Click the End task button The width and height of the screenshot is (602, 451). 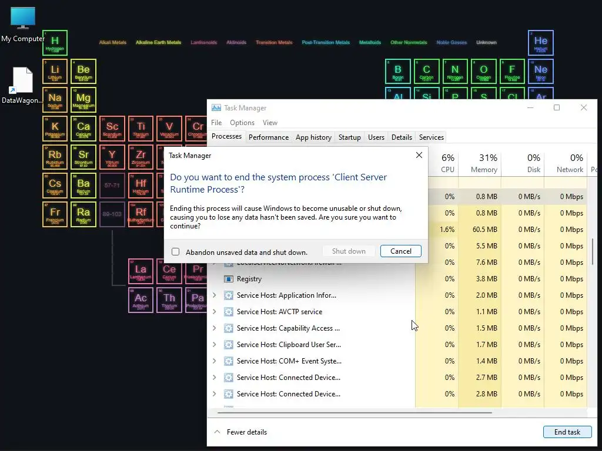(x=567, y=432)
